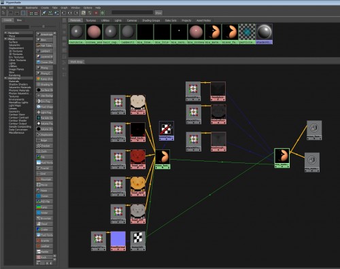Viewport: 340px width, 269px height.
Task: Switch to the Textures tab
Action: click(91, 20)
